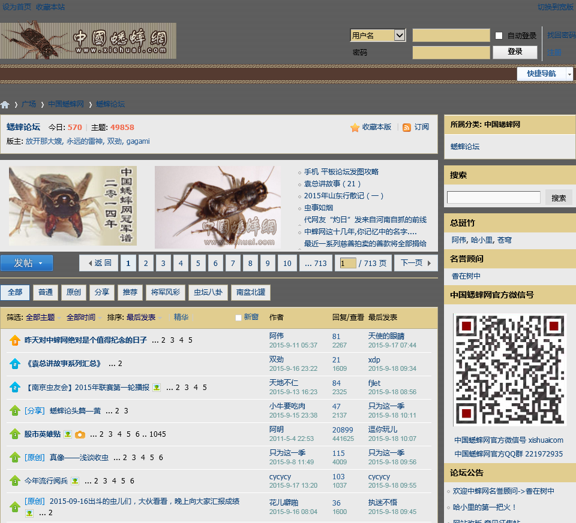Click the 下一页 pagination button
This screenshot has width=576, height=523.
(416, 263)
